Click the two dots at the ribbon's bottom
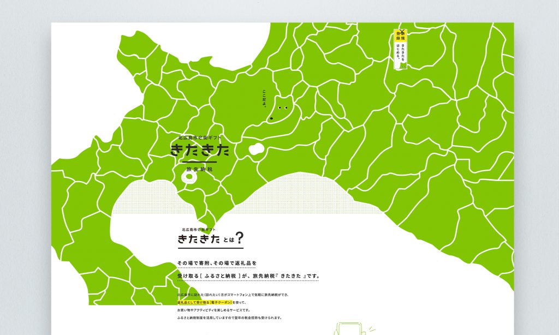Image resolution: width=559 pixels, height=335 pixels. point(403,67)
